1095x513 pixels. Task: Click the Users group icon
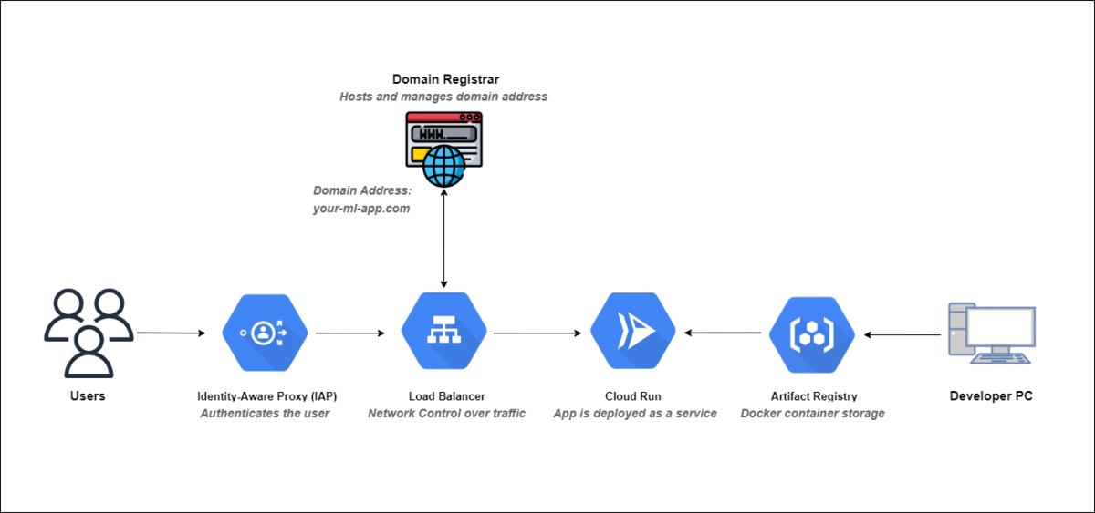click(89, 333)
